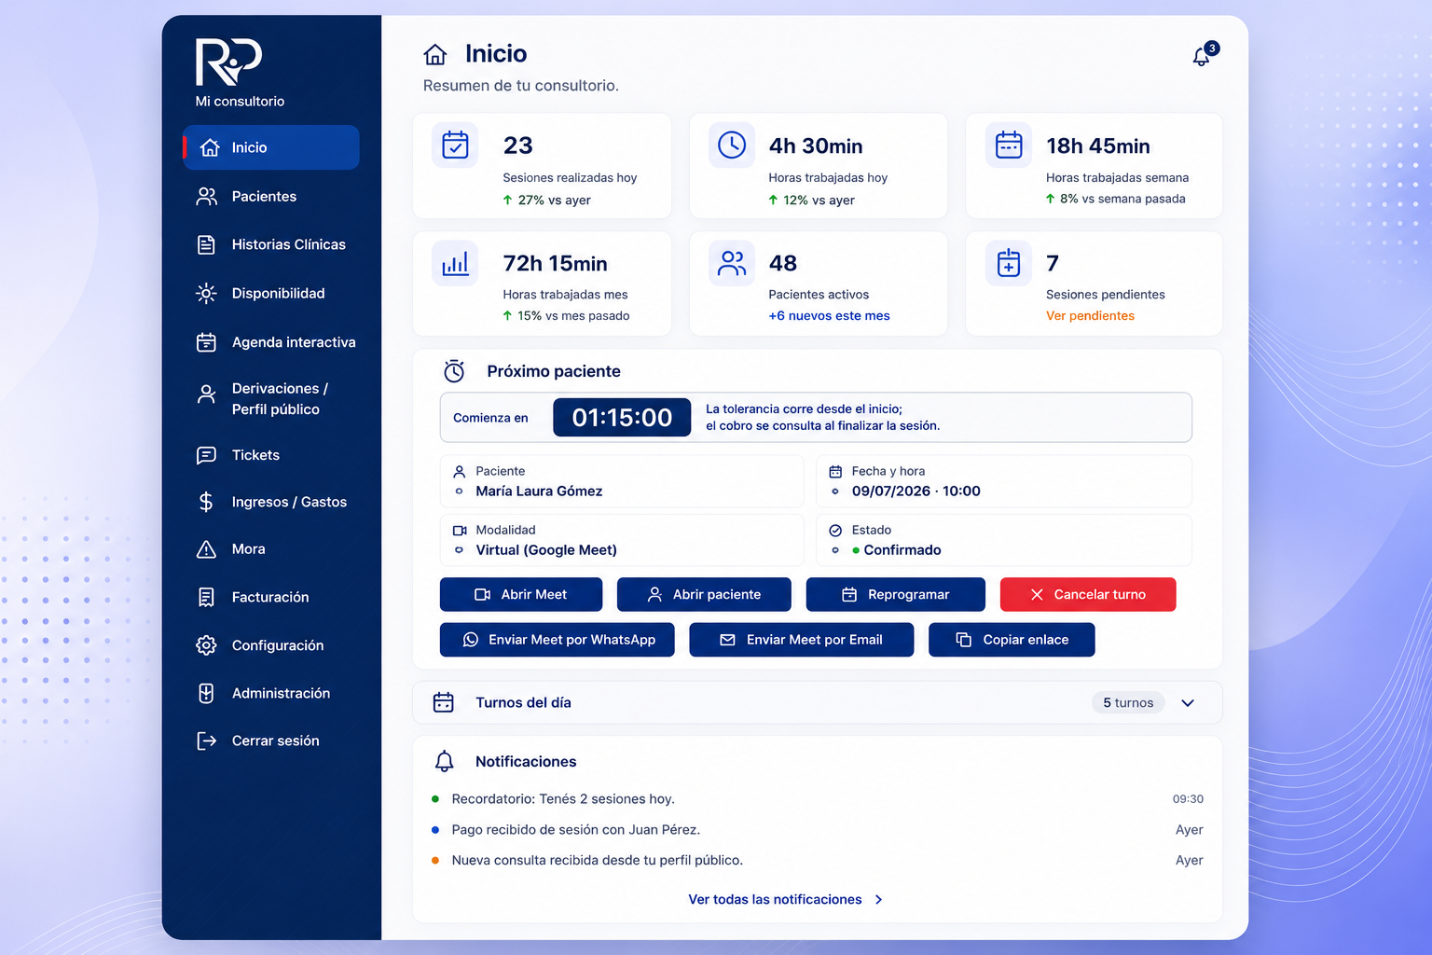This screenshot has height=955, width=1432.
Task: Click bar chart icon on Horas trabajadas mes card
Action: pyautogui.click(x=455, y=263)
